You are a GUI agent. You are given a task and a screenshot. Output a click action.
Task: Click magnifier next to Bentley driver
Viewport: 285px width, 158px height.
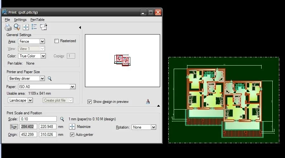click(50, 79)
